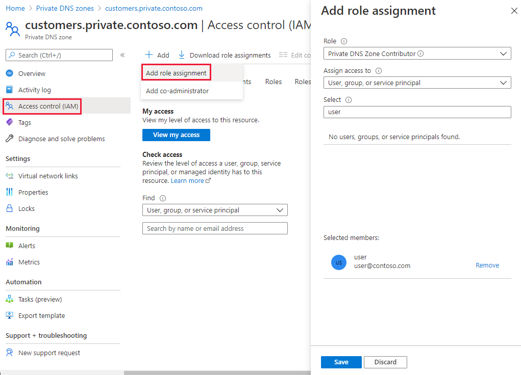Remove the selected member user
The width and height of the screenshot is (521, 375).
tap(487, 265)
